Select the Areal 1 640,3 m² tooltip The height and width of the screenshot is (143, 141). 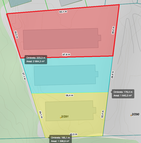point(123,94)
